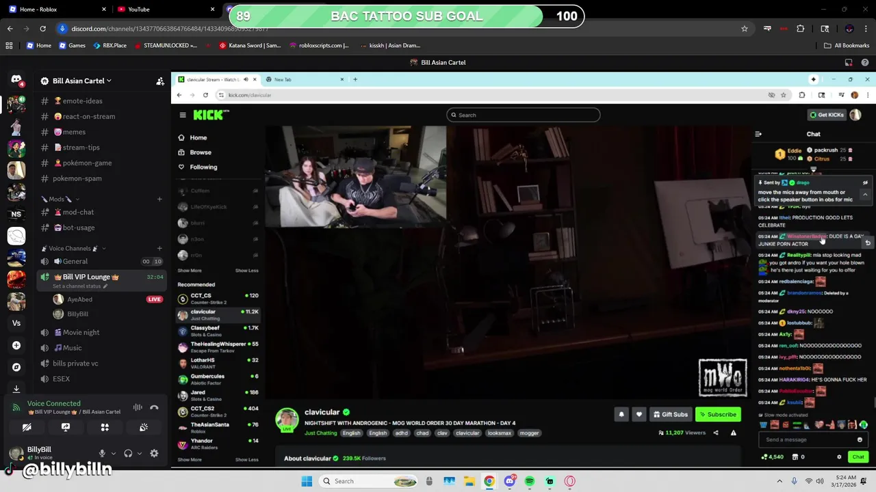Open Kick hamburger menu in stream
The height and width of the screenshot is (492, 876).
pyautogui.click(x=183, y=115)
